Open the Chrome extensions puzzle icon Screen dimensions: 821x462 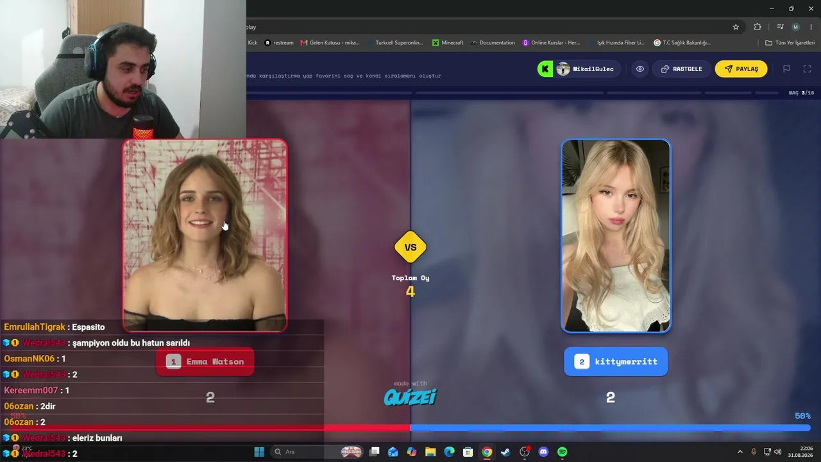click(x=758, y=27)
